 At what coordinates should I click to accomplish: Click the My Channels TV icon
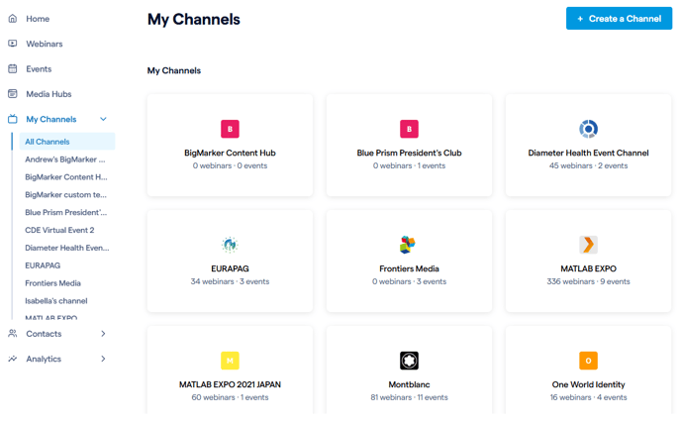tap(13, 119)
